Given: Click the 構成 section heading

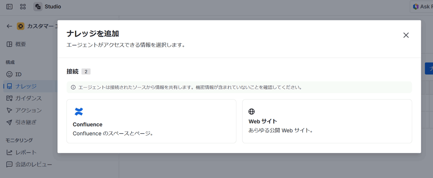Looking at the screenshot, I should pos(10,62).
